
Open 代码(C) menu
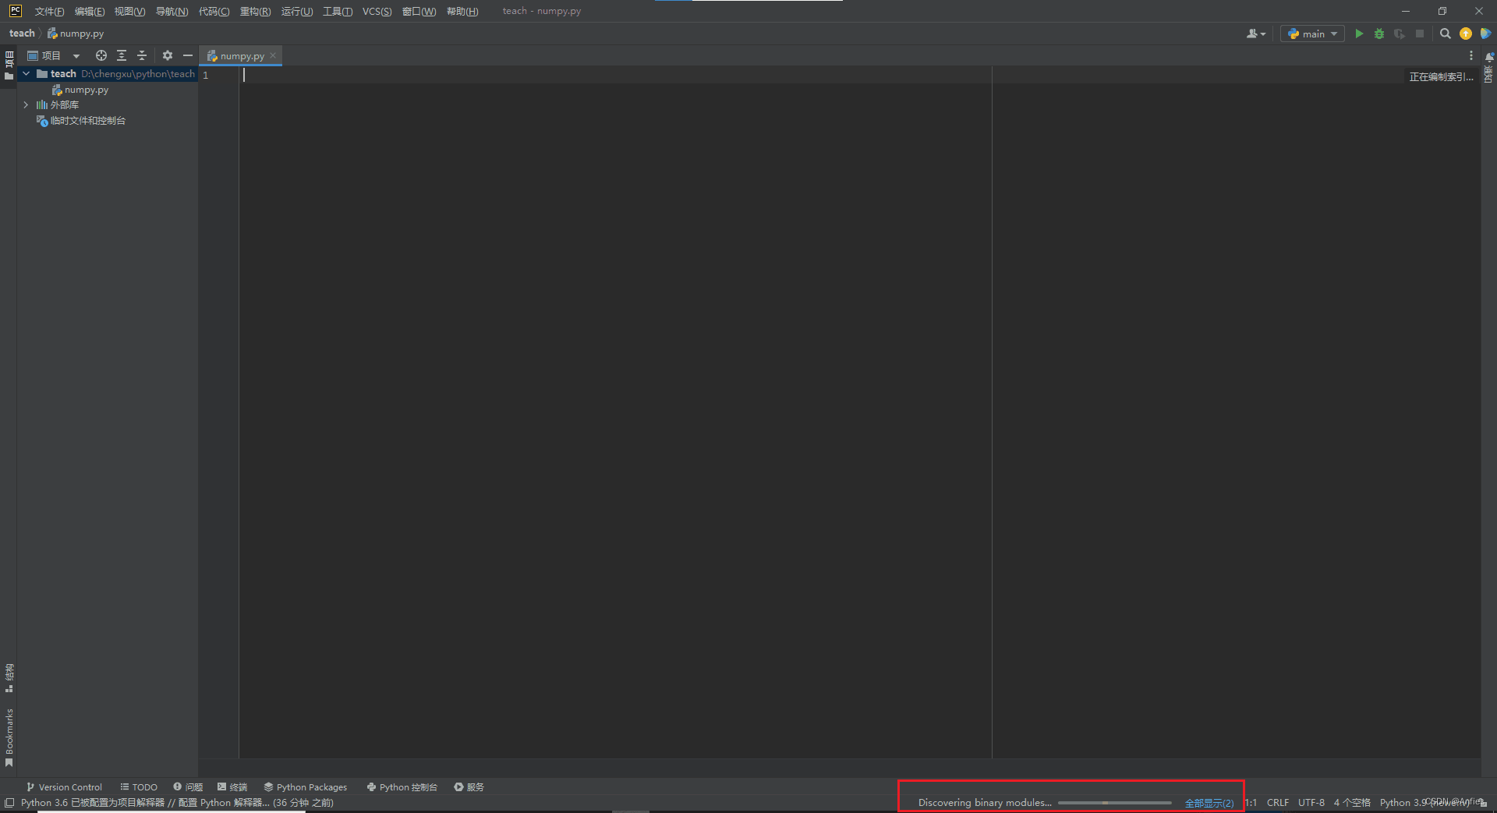pyautogui.click(x=214, y=11)
